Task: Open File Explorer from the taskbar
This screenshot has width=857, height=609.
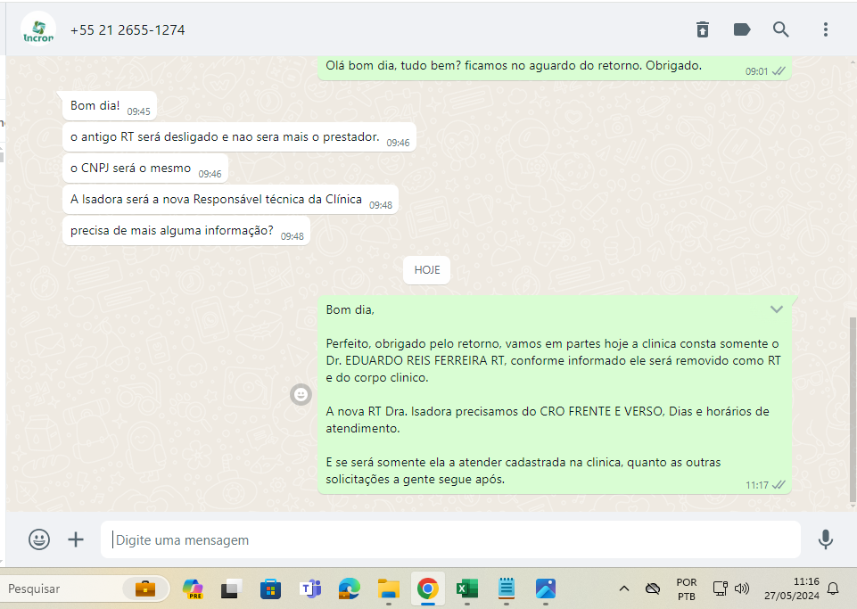Action: coord(389,588)
